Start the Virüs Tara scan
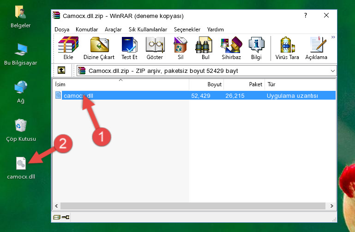This screenshot has height=232, width=355. [287, 48]
